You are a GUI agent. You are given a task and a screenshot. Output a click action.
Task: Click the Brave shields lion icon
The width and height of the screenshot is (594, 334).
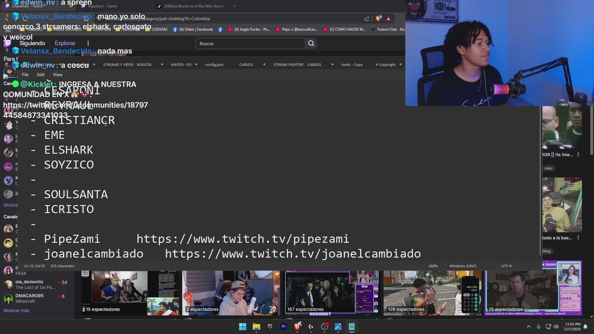pyautogui.click(x=378, y=19)
